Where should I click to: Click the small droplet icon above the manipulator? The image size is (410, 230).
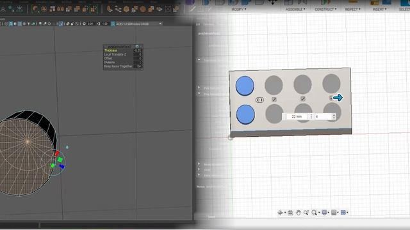tap(67, 147)
